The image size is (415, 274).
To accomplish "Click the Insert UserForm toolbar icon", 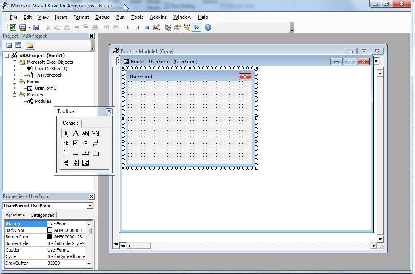I will pyautogui.click(x=22, y=27).
